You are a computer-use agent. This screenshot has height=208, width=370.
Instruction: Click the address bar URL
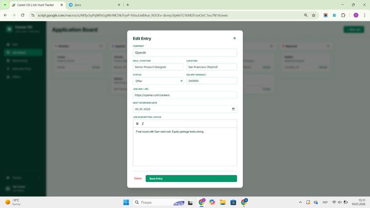click(x=133, y=15)
